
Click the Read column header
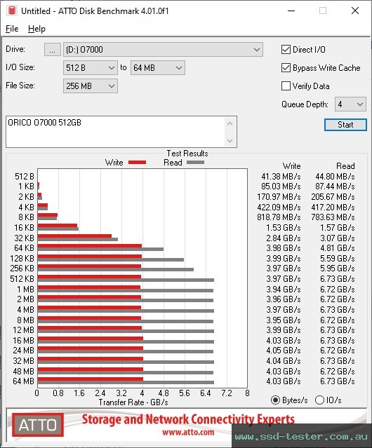[345, 166]
